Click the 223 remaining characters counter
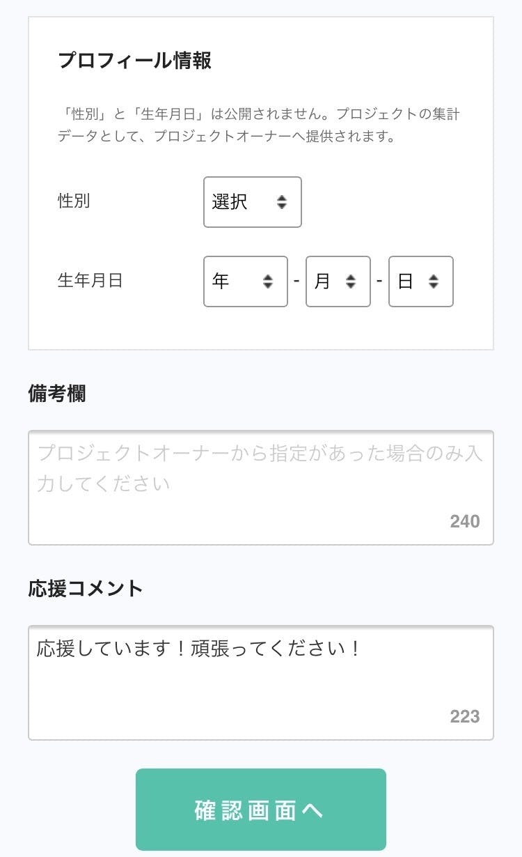Viewport: 522px width, 857px height. [x=465, y=716]
